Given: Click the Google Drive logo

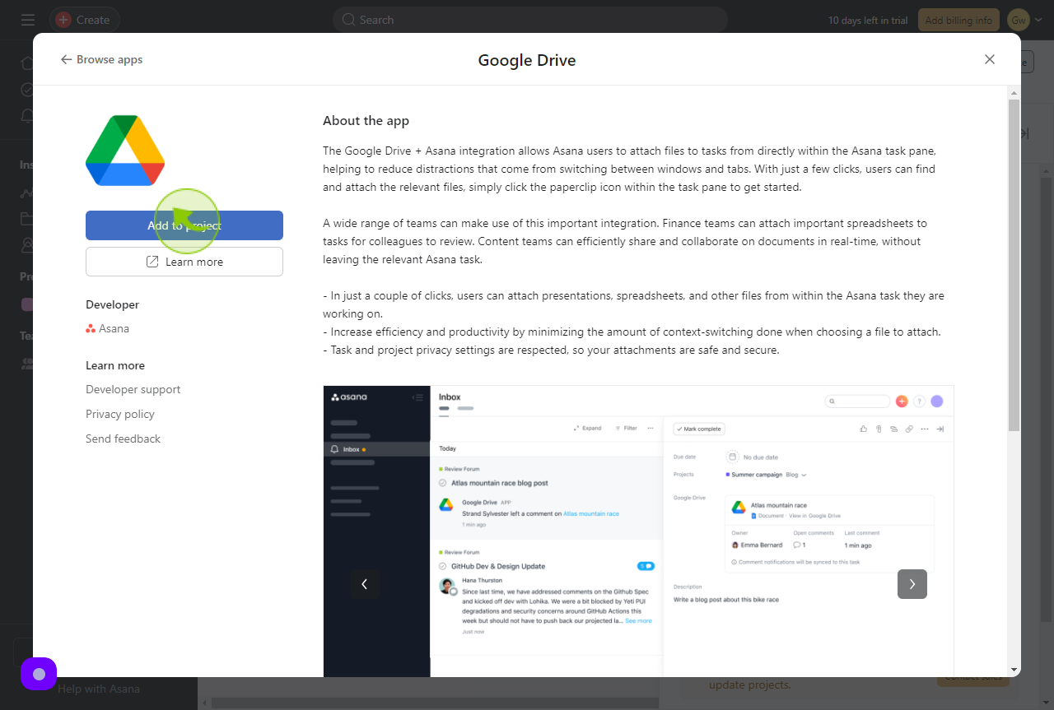Looking at the screenshot, I should click(x=125, y=151).
